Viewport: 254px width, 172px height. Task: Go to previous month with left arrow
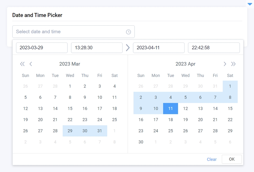(x=31, y=64)
